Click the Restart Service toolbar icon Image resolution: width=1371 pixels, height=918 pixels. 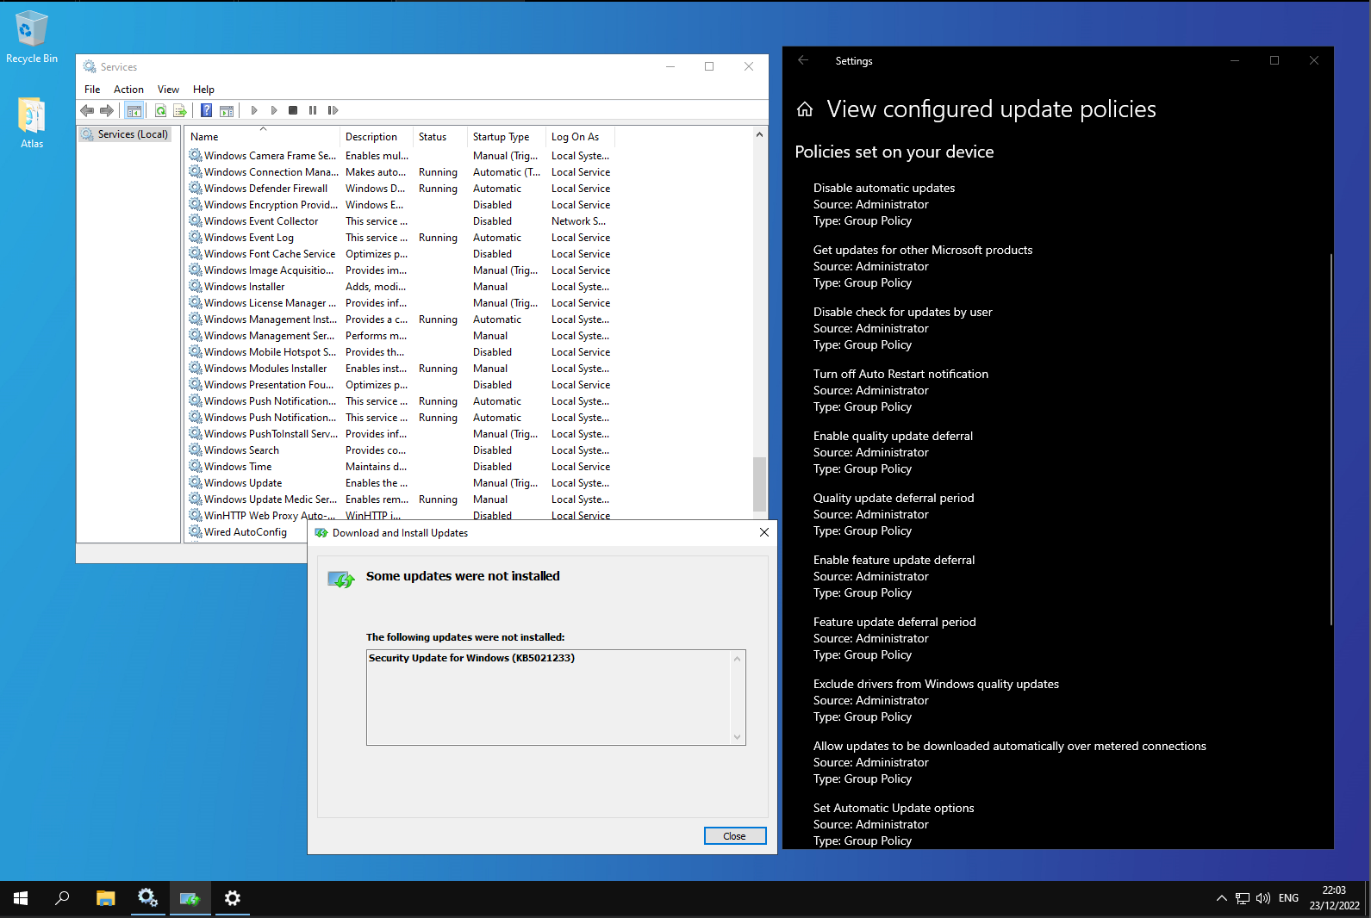pos(333,110)
